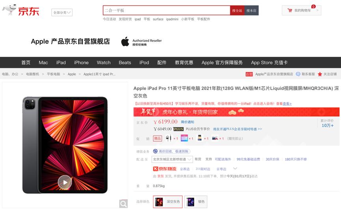Image resolution: width=341 pixels, height=209 pixels.
Task: Click the magnifier zoom icon under product image
Action: click(x=123, y=204)
